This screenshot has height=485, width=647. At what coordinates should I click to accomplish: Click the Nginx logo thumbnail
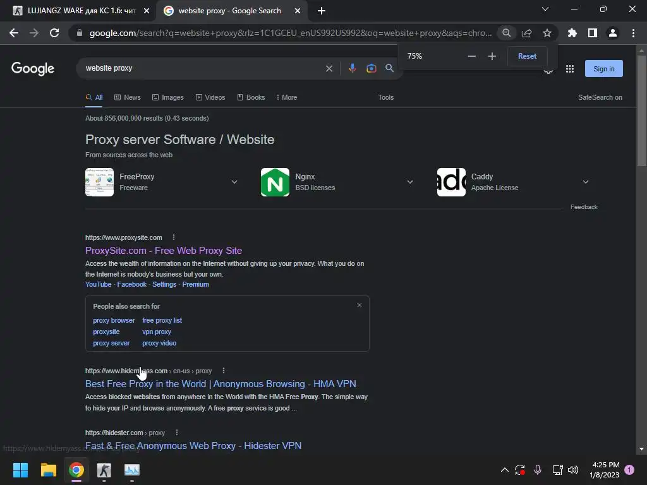275,182
